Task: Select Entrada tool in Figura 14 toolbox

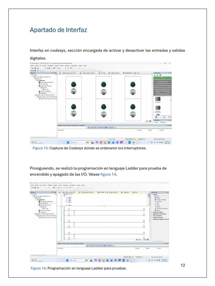Action: pyautogui.click(x=157, y=207)
